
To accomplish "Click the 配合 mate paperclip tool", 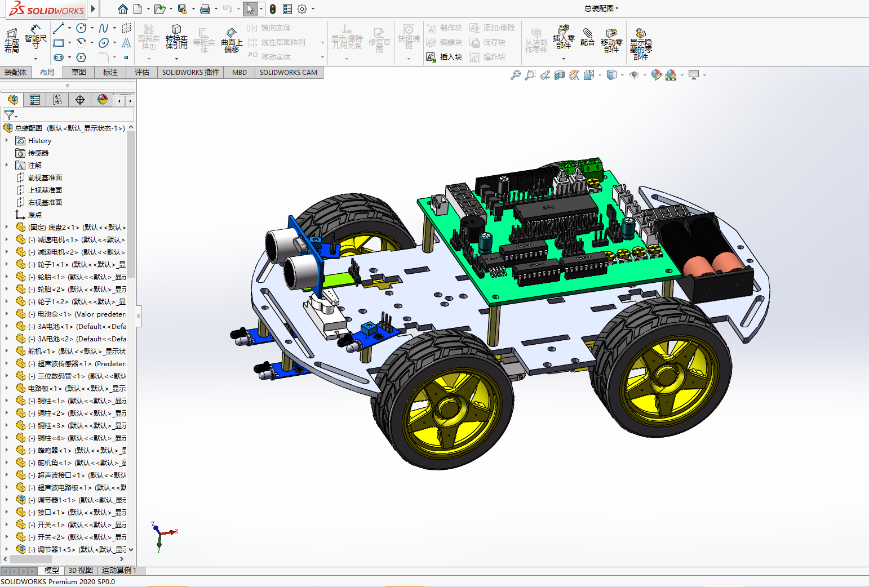I will point(588,37).
